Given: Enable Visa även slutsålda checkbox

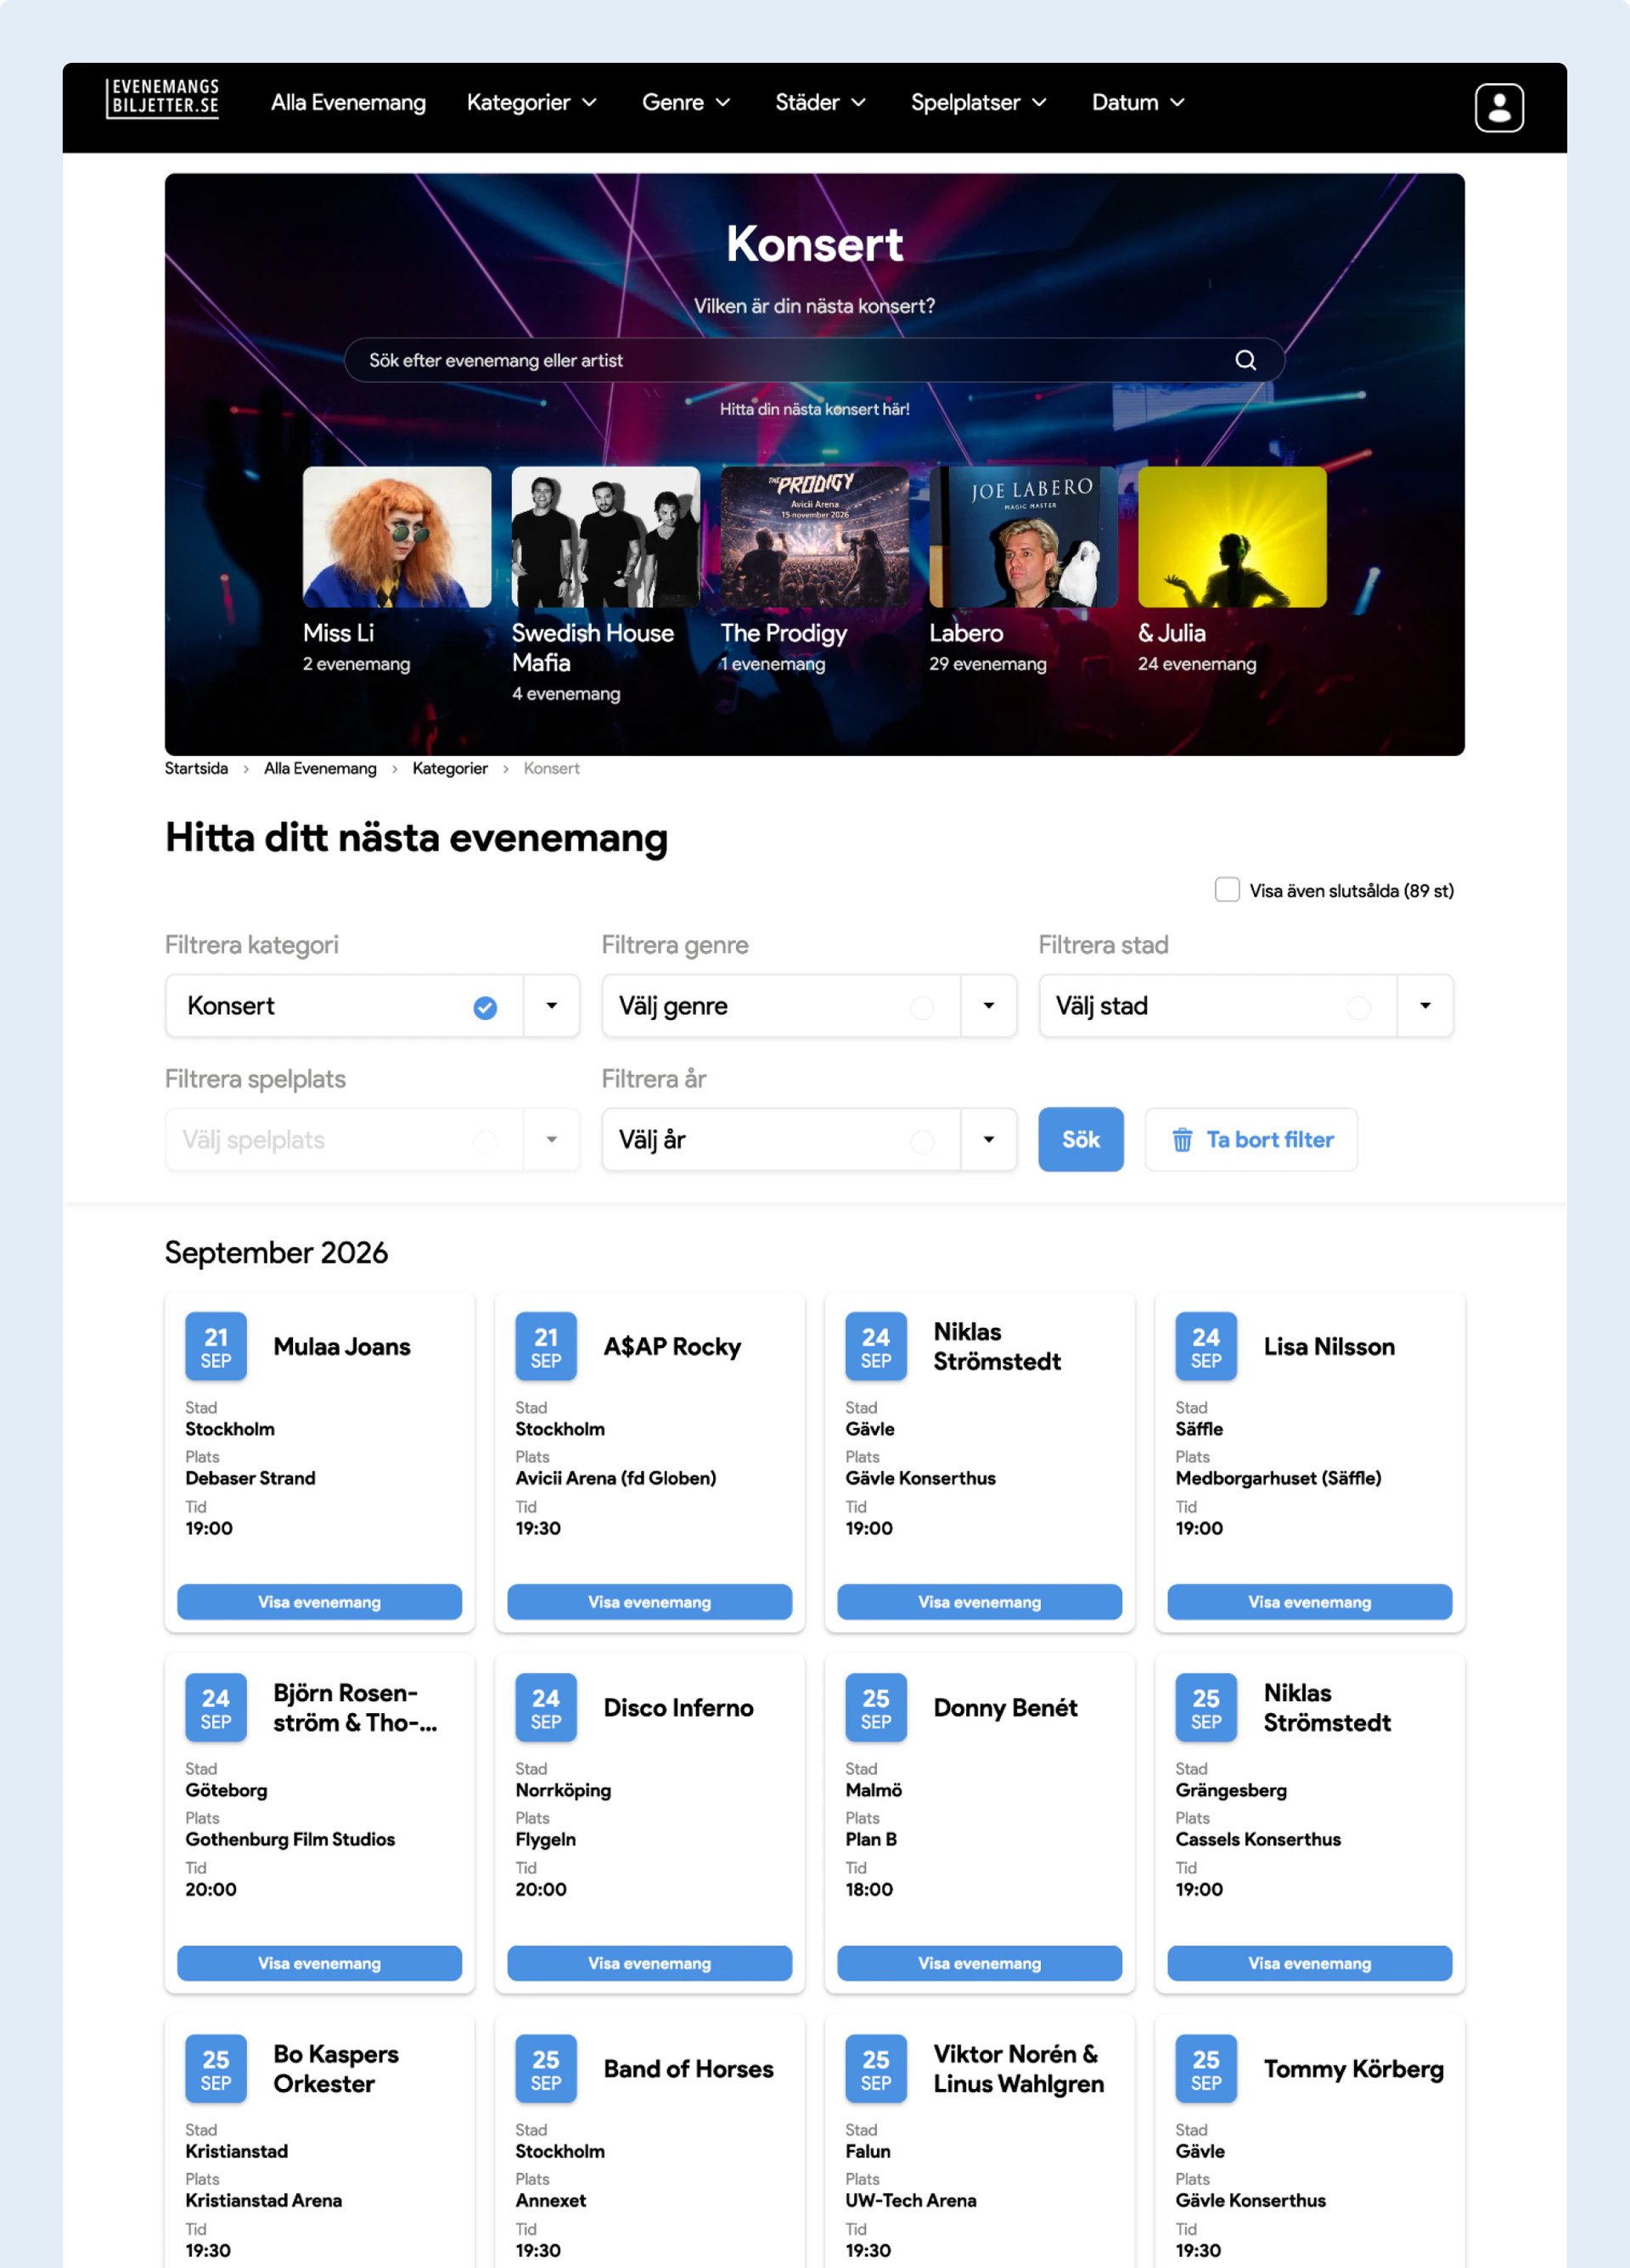Looking at the screenshot, I should coord(1227,890).
